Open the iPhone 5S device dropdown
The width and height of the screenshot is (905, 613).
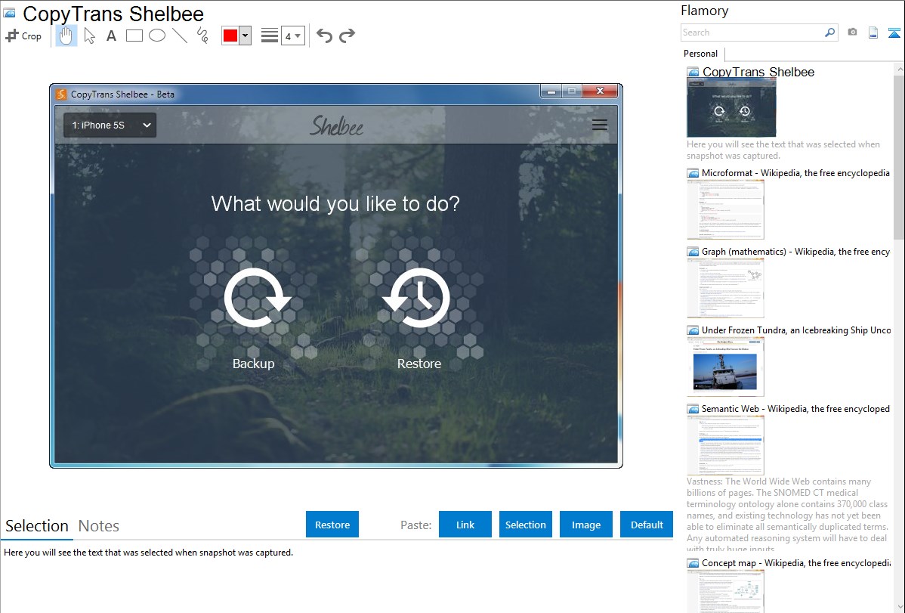pyautogui.click(x=110, y=125)
